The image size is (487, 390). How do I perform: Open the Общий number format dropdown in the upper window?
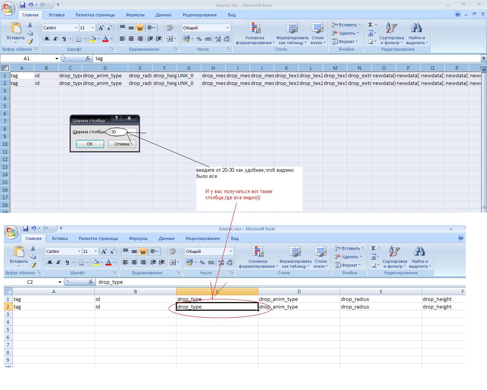[228, 28]
